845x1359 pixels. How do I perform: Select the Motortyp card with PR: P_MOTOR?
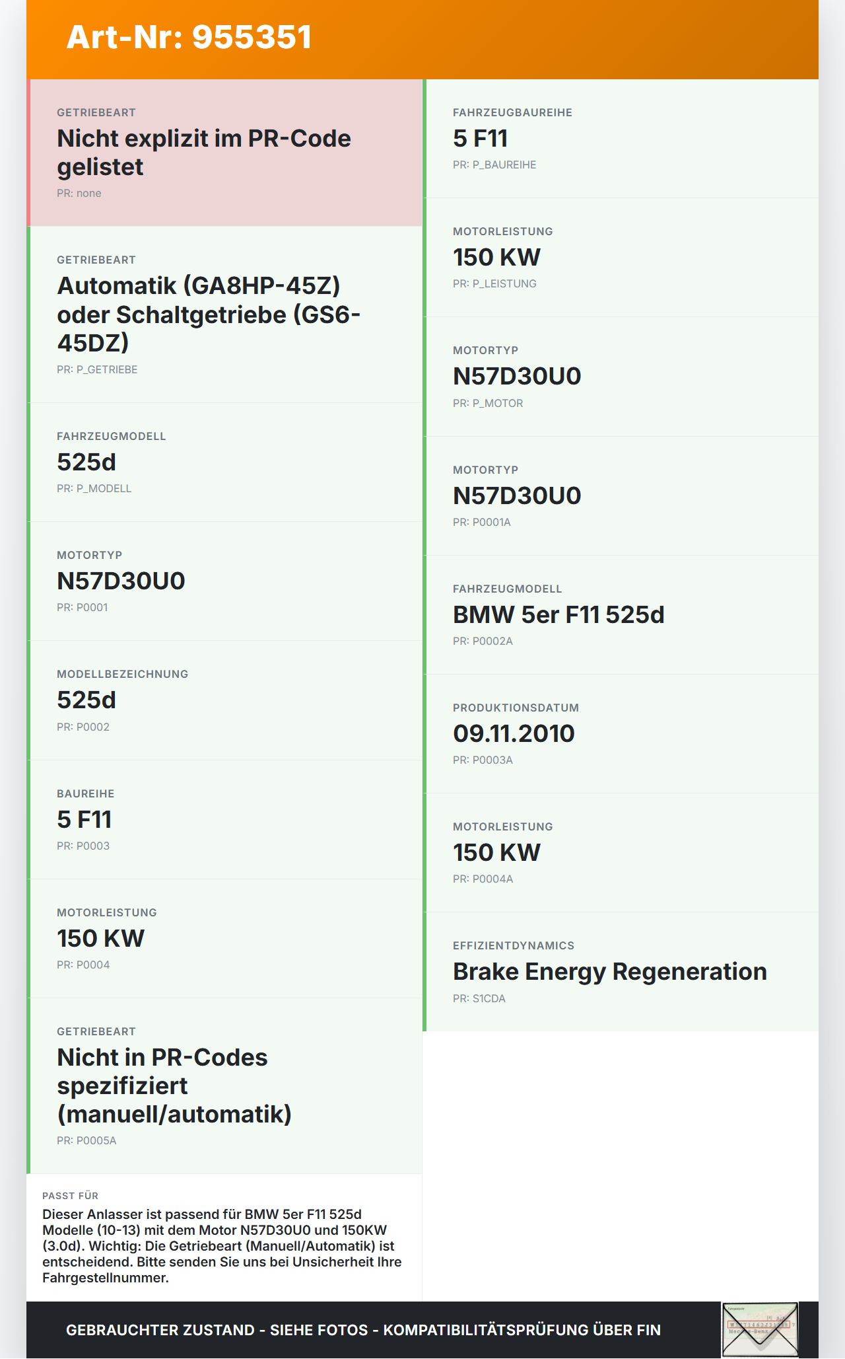tap(621, 376)
